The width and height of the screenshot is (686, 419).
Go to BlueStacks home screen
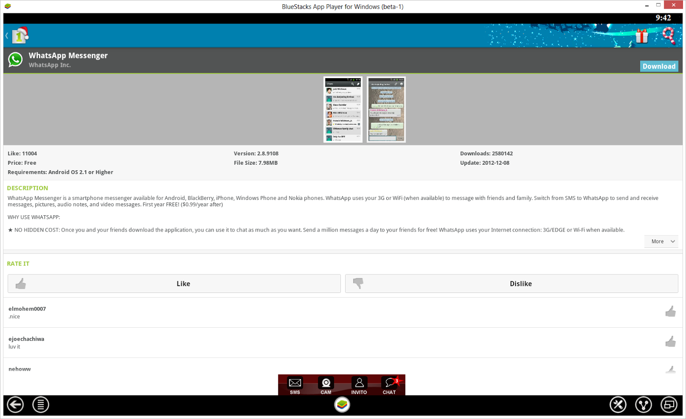coord(342,405)
